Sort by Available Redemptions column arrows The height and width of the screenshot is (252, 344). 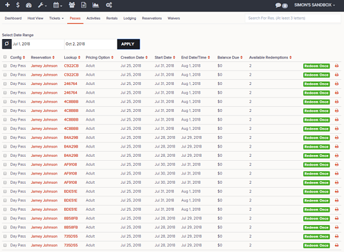[x=291, y=57]
